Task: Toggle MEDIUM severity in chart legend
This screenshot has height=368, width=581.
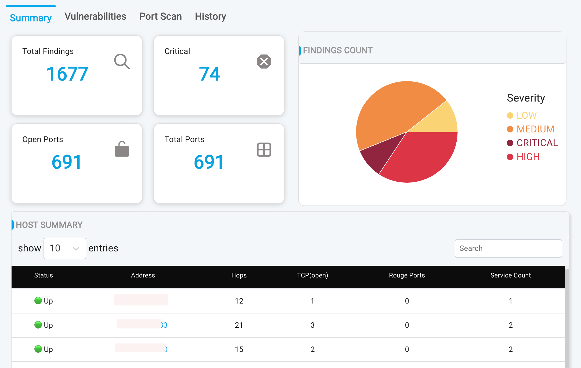Action: [x=535, y=129]
